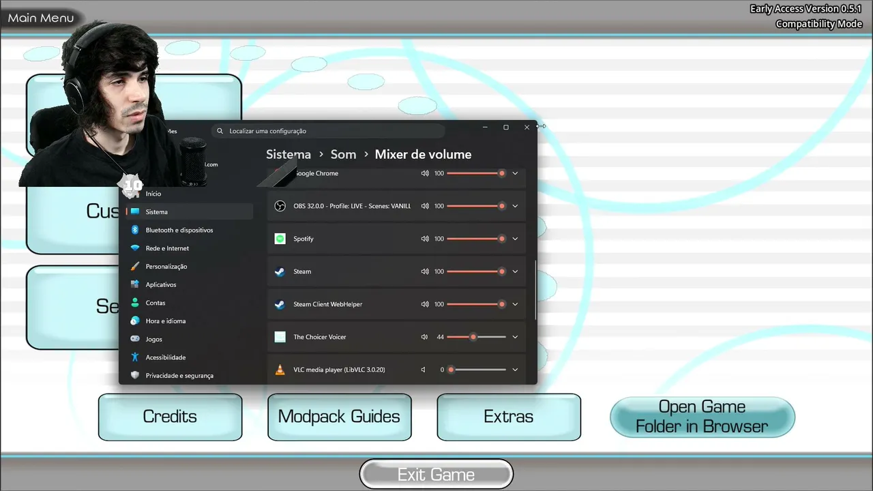This screenshot has width=873, height=491.
Task: Click the VLC cone icon in the mixer
Action: click(x=280, y=370)
